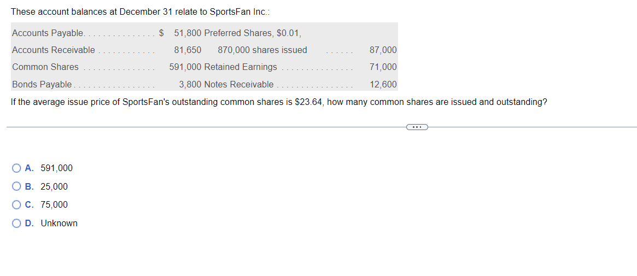Click the 71,000 retained earnings amount
Viewport: 637px width, 276px height.
click(383, 67)
